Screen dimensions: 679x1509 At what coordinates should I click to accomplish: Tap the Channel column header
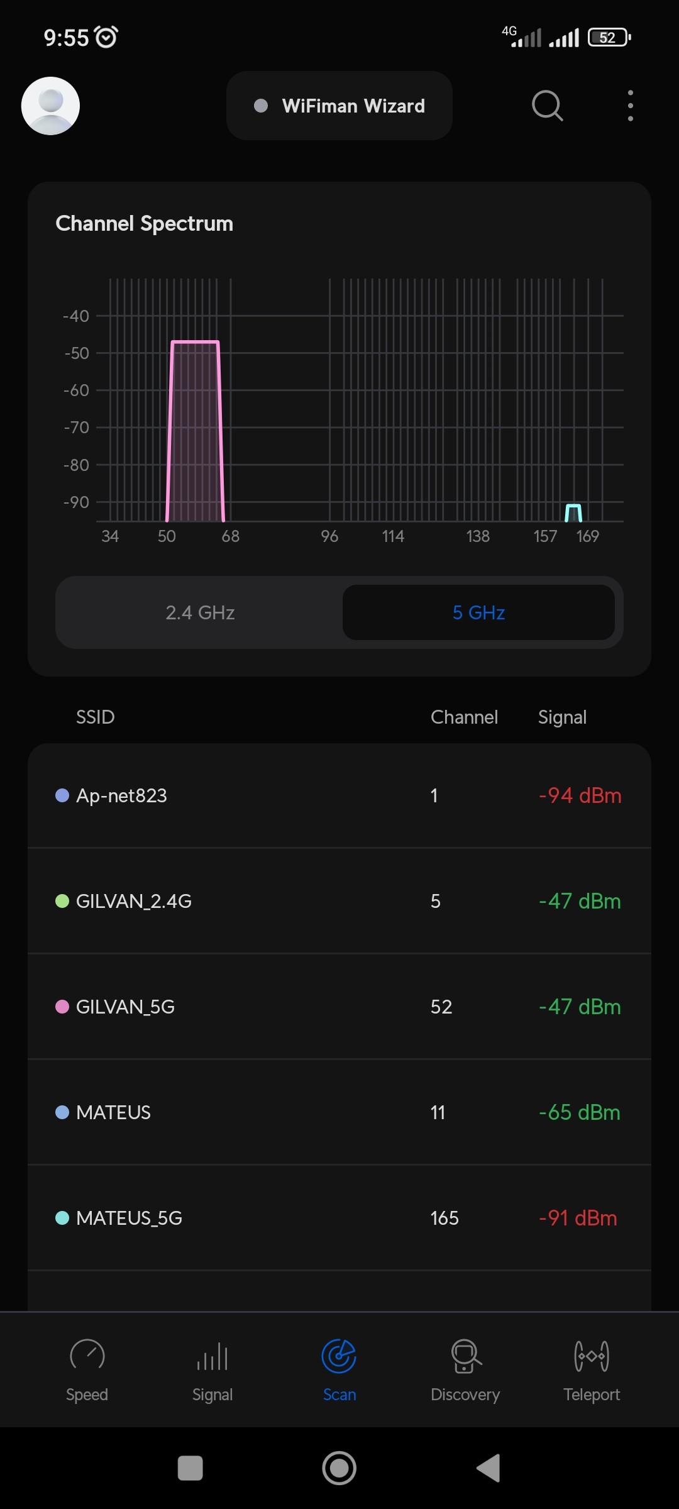464,717
